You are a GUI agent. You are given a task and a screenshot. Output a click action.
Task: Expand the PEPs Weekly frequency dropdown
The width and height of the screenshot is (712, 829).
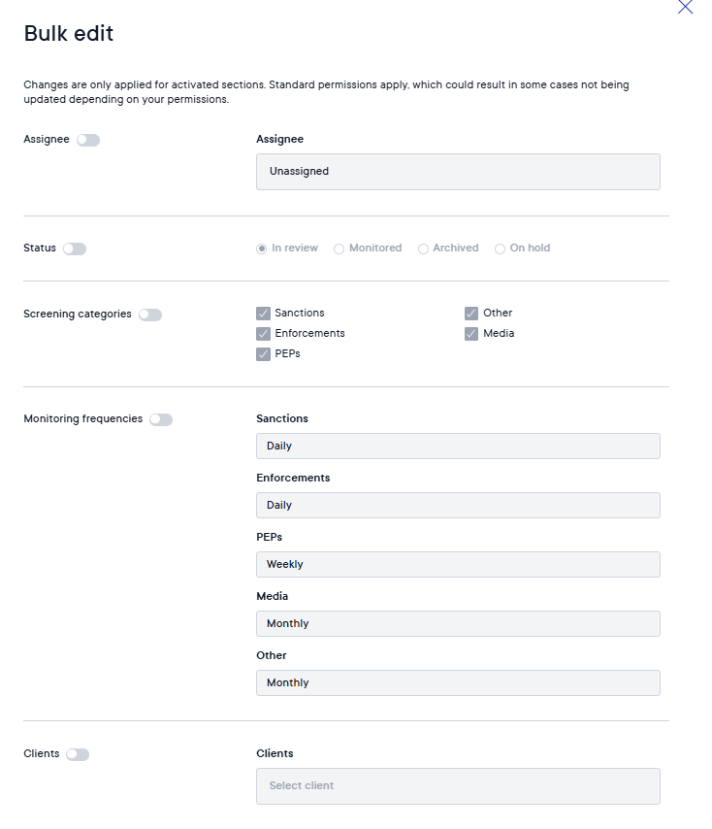coord(458,565)
